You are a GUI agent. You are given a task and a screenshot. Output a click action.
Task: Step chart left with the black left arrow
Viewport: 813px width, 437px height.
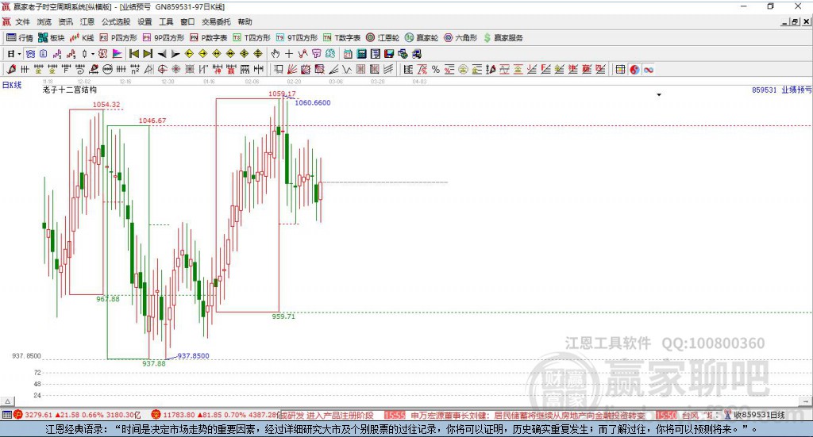tap(162, 54)
